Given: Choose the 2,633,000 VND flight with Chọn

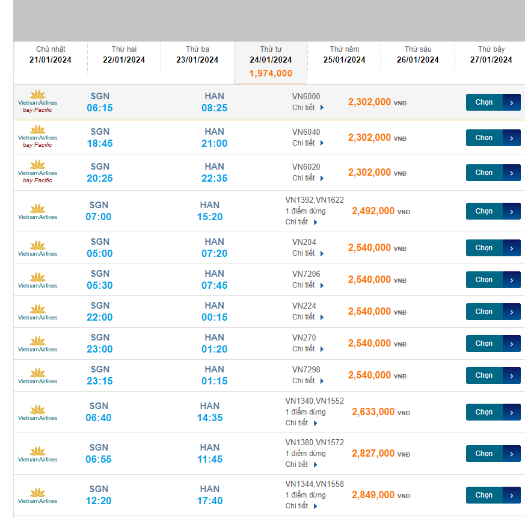Looking at the screenshot, I should 493,412.
